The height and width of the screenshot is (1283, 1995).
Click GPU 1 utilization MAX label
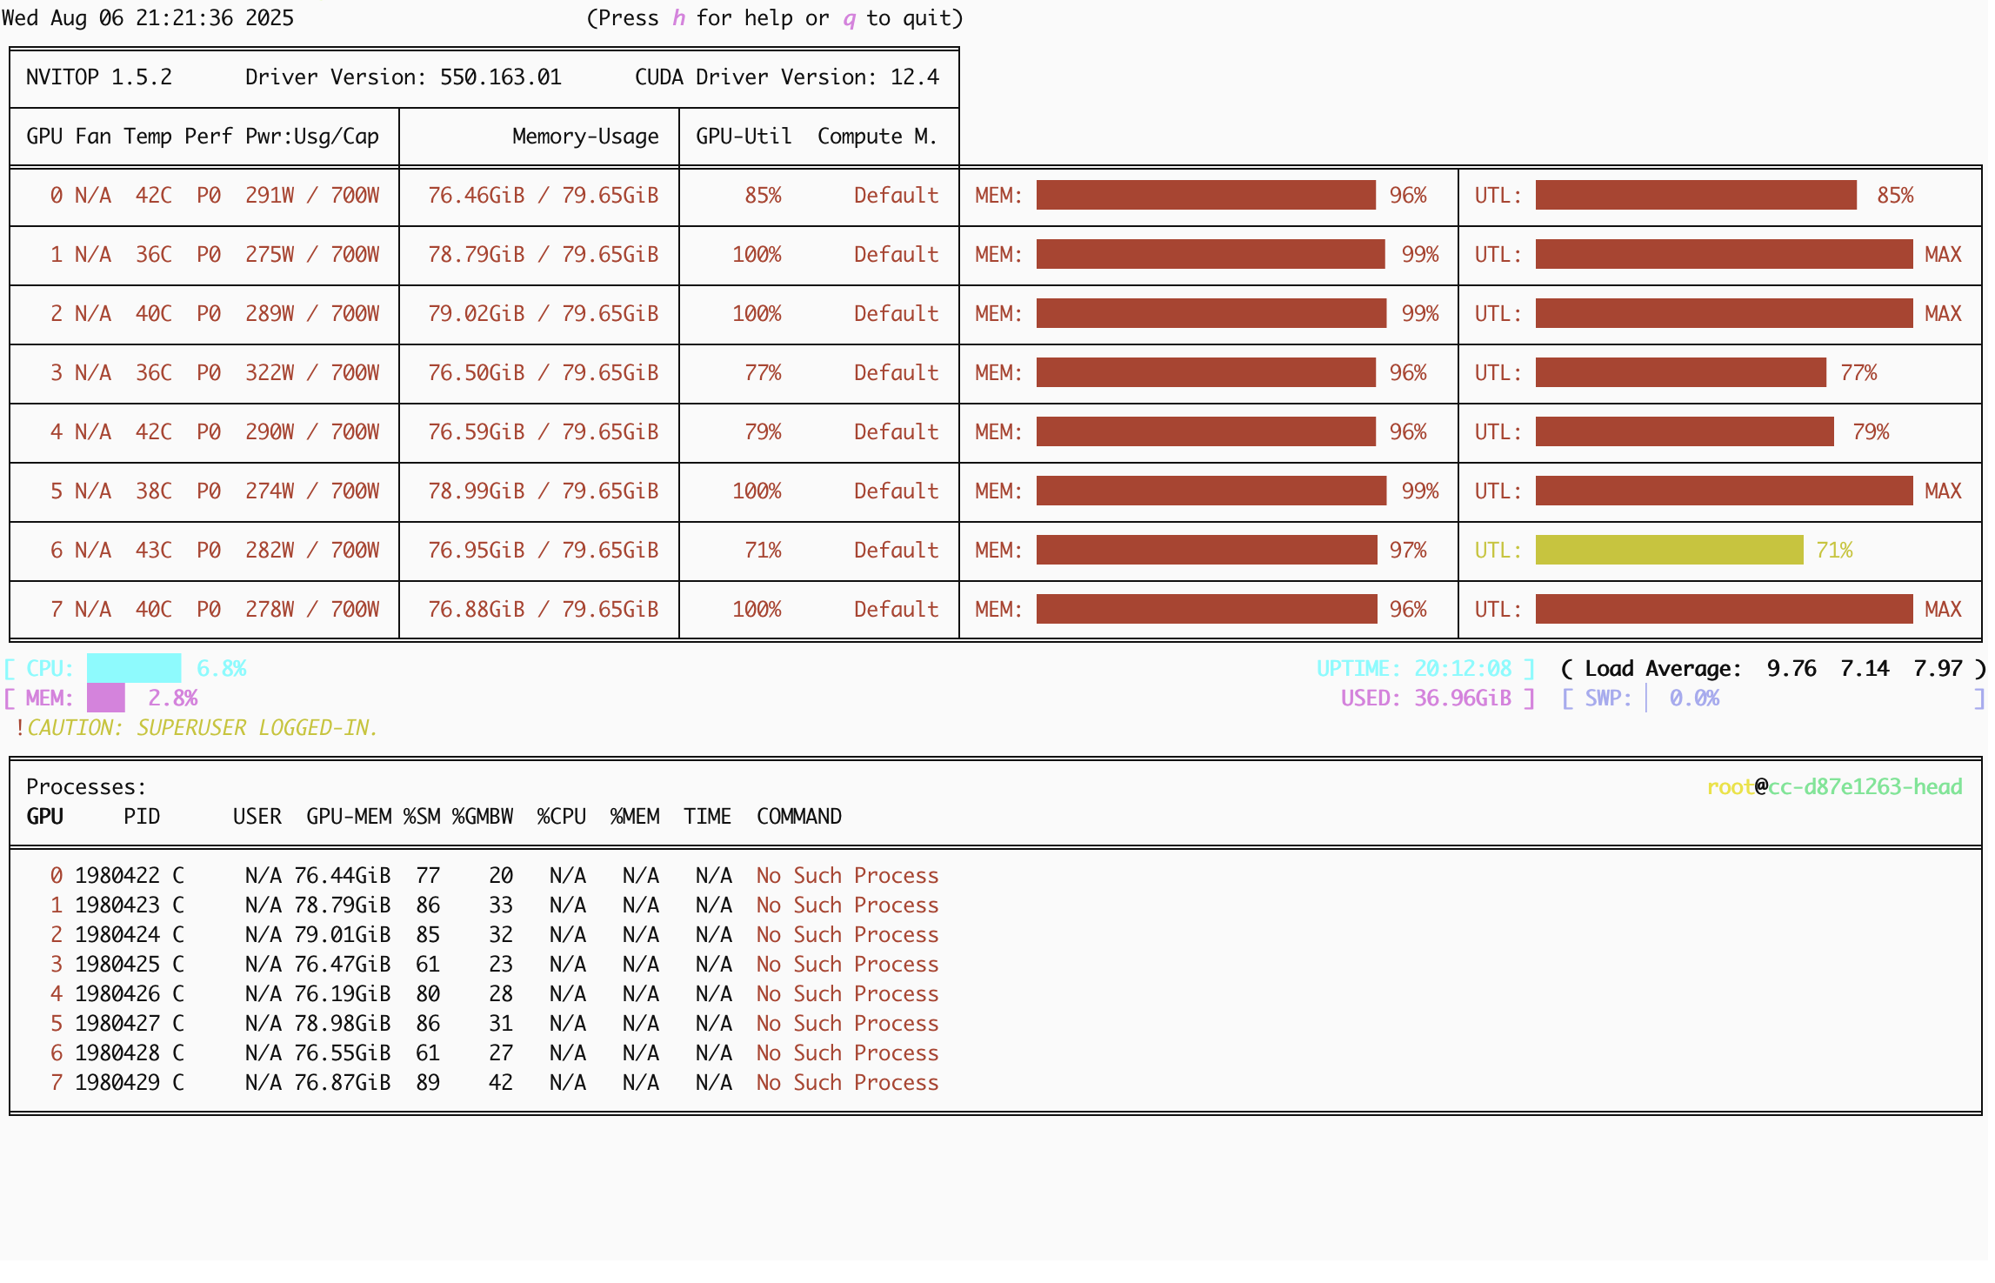(1943, 255)
